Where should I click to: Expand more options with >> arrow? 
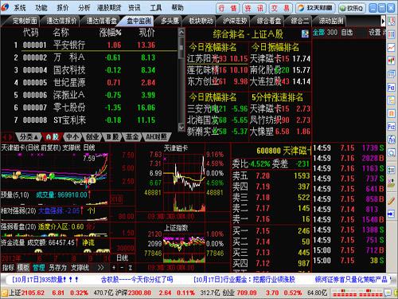click(100, 268)
